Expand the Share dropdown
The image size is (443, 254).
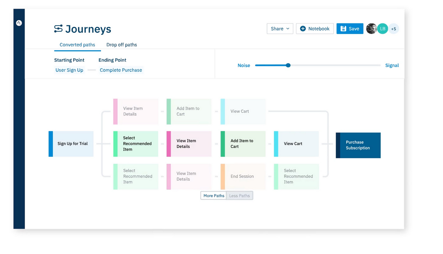pos(280,29)
